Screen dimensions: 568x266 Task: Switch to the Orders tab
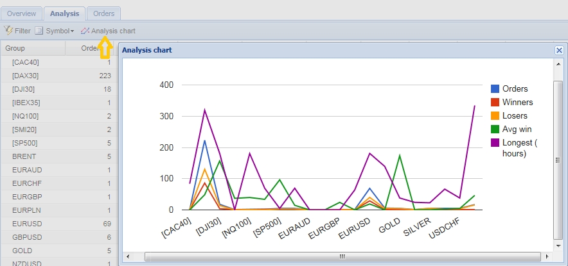pos(103,13)
